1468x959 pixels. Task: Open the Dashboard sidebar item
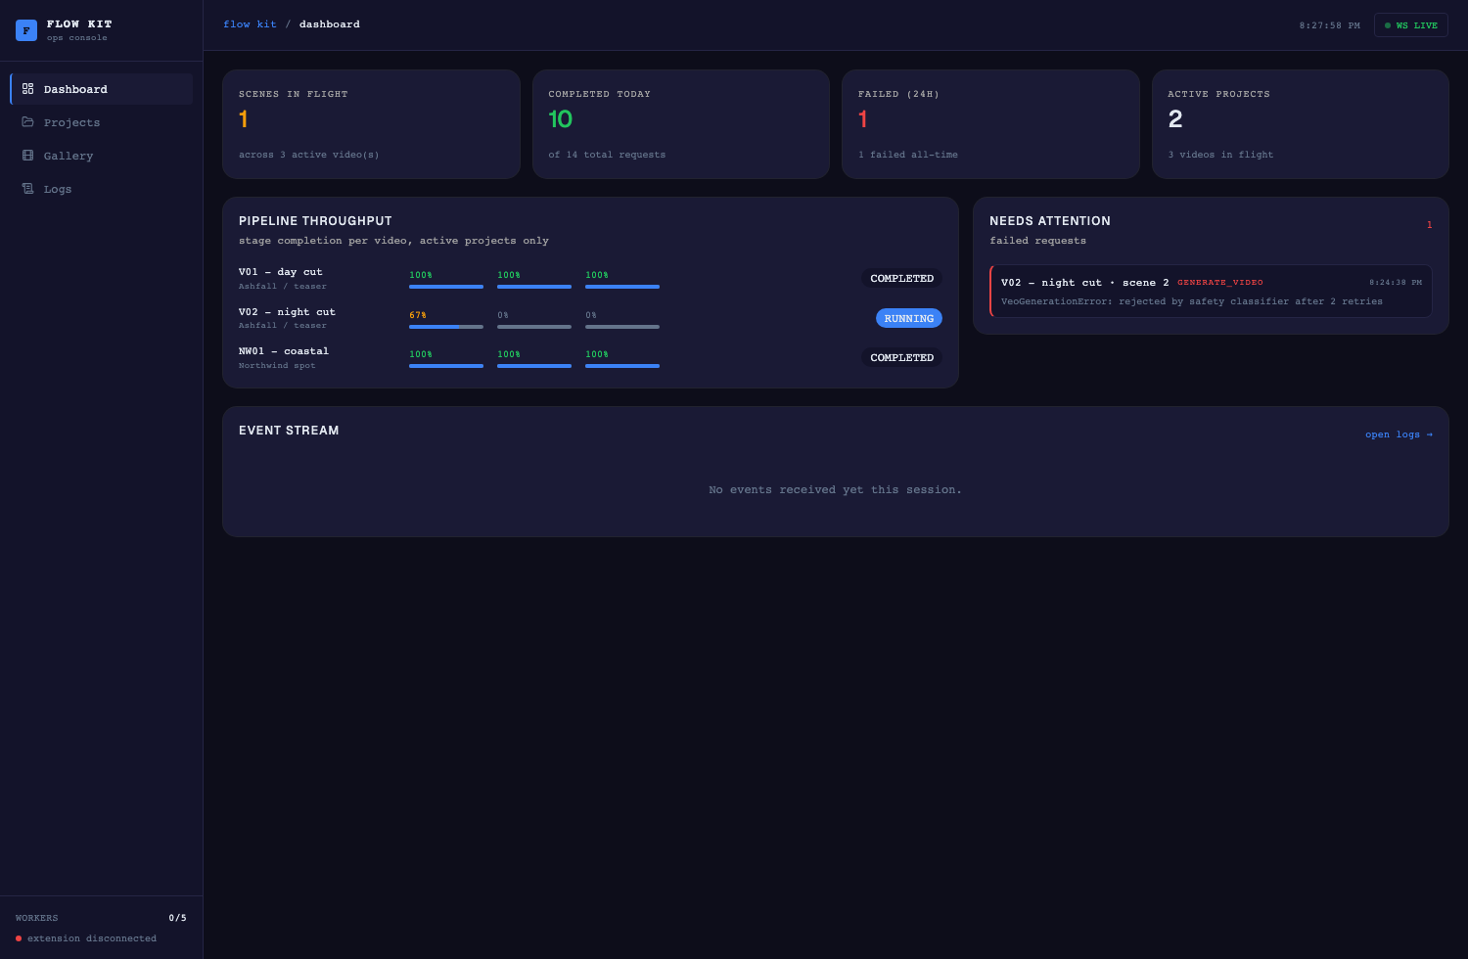(x=101, y=89)
